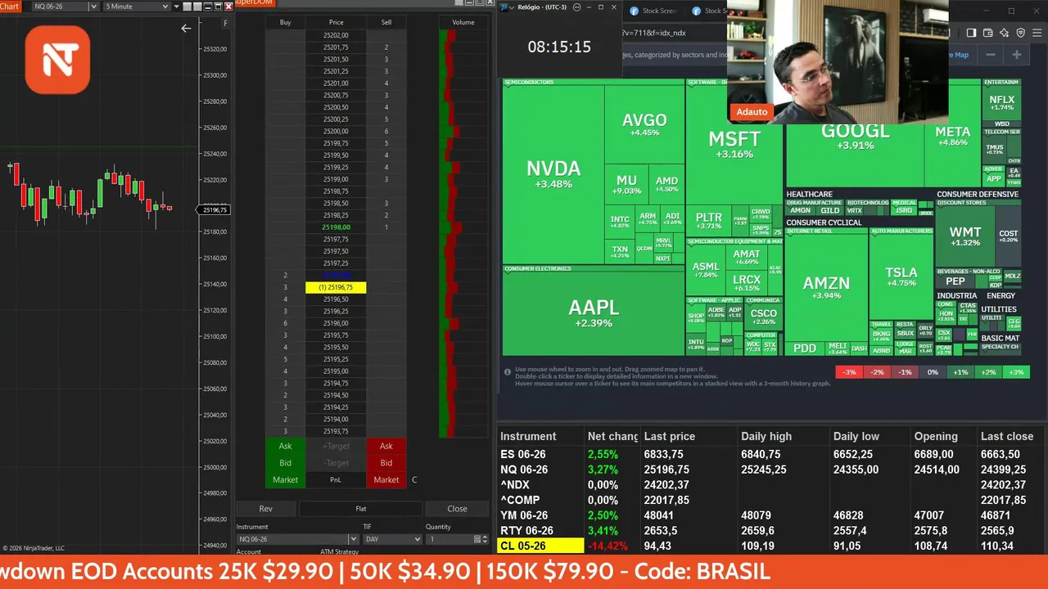Click the browser shield protection icon
This screenshot has height=589, width=1048.
1020,33
